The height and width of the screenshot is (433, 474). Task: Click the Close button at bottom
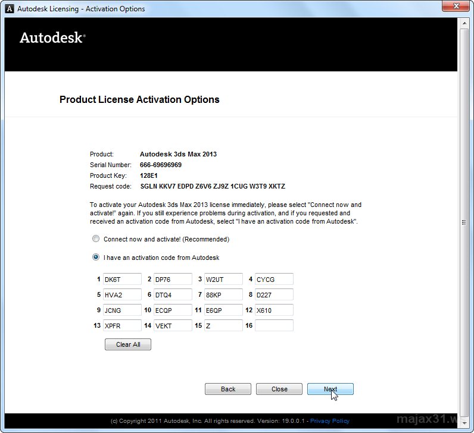click(279, 389)
